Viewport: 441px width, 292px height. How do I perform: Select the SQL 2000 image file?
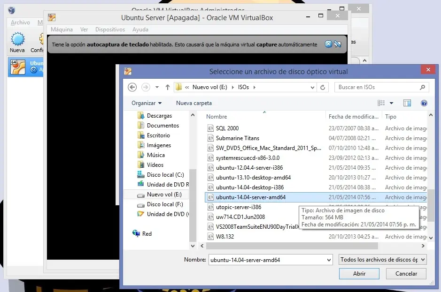point(227,128)
